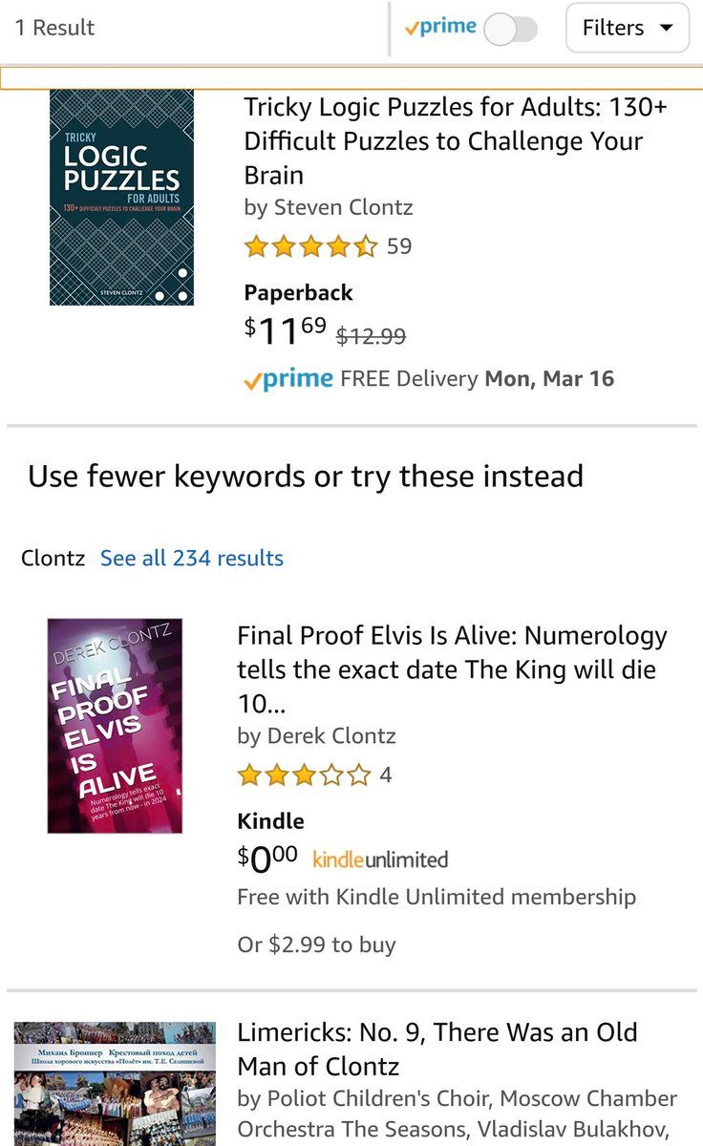This screenshot has width=703, height=1146.
Task: Select the Kindle format
Action: coord(270,821)
